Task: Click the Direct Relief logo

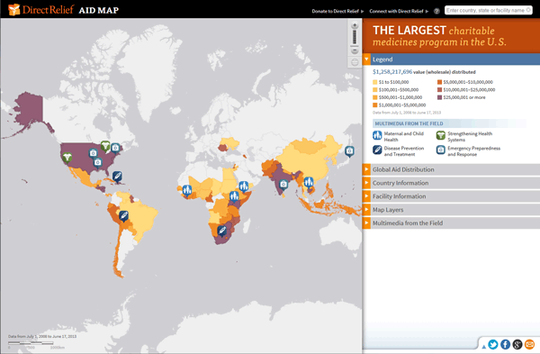Action: tap(40, 10)
